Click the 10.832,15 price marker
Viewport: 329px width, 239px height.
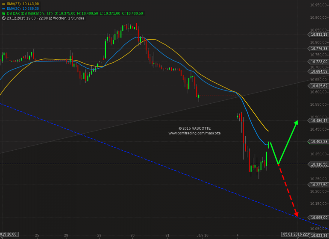(318, 35)
